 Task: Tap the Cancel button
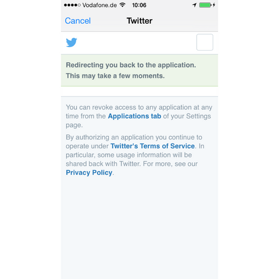tap(78, 21)
